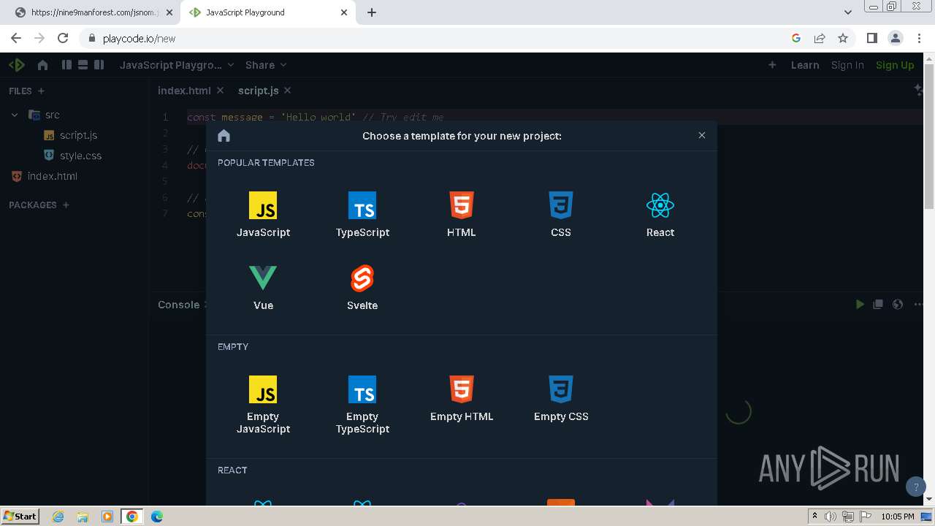Open JavaScript Playground project dropdown

pos(177,65)
